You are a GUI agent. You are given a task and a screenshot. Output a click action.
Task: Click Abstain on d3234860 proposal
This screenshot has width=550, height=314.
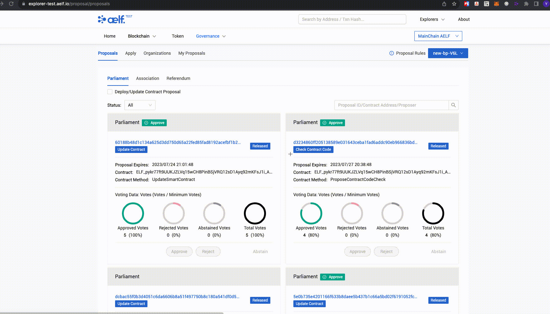pyautogui.click(x=439, y=252)
